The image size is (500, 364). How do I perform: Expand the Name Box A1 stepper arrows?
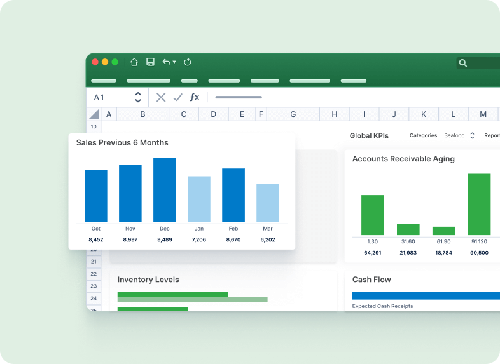[138, 97]
